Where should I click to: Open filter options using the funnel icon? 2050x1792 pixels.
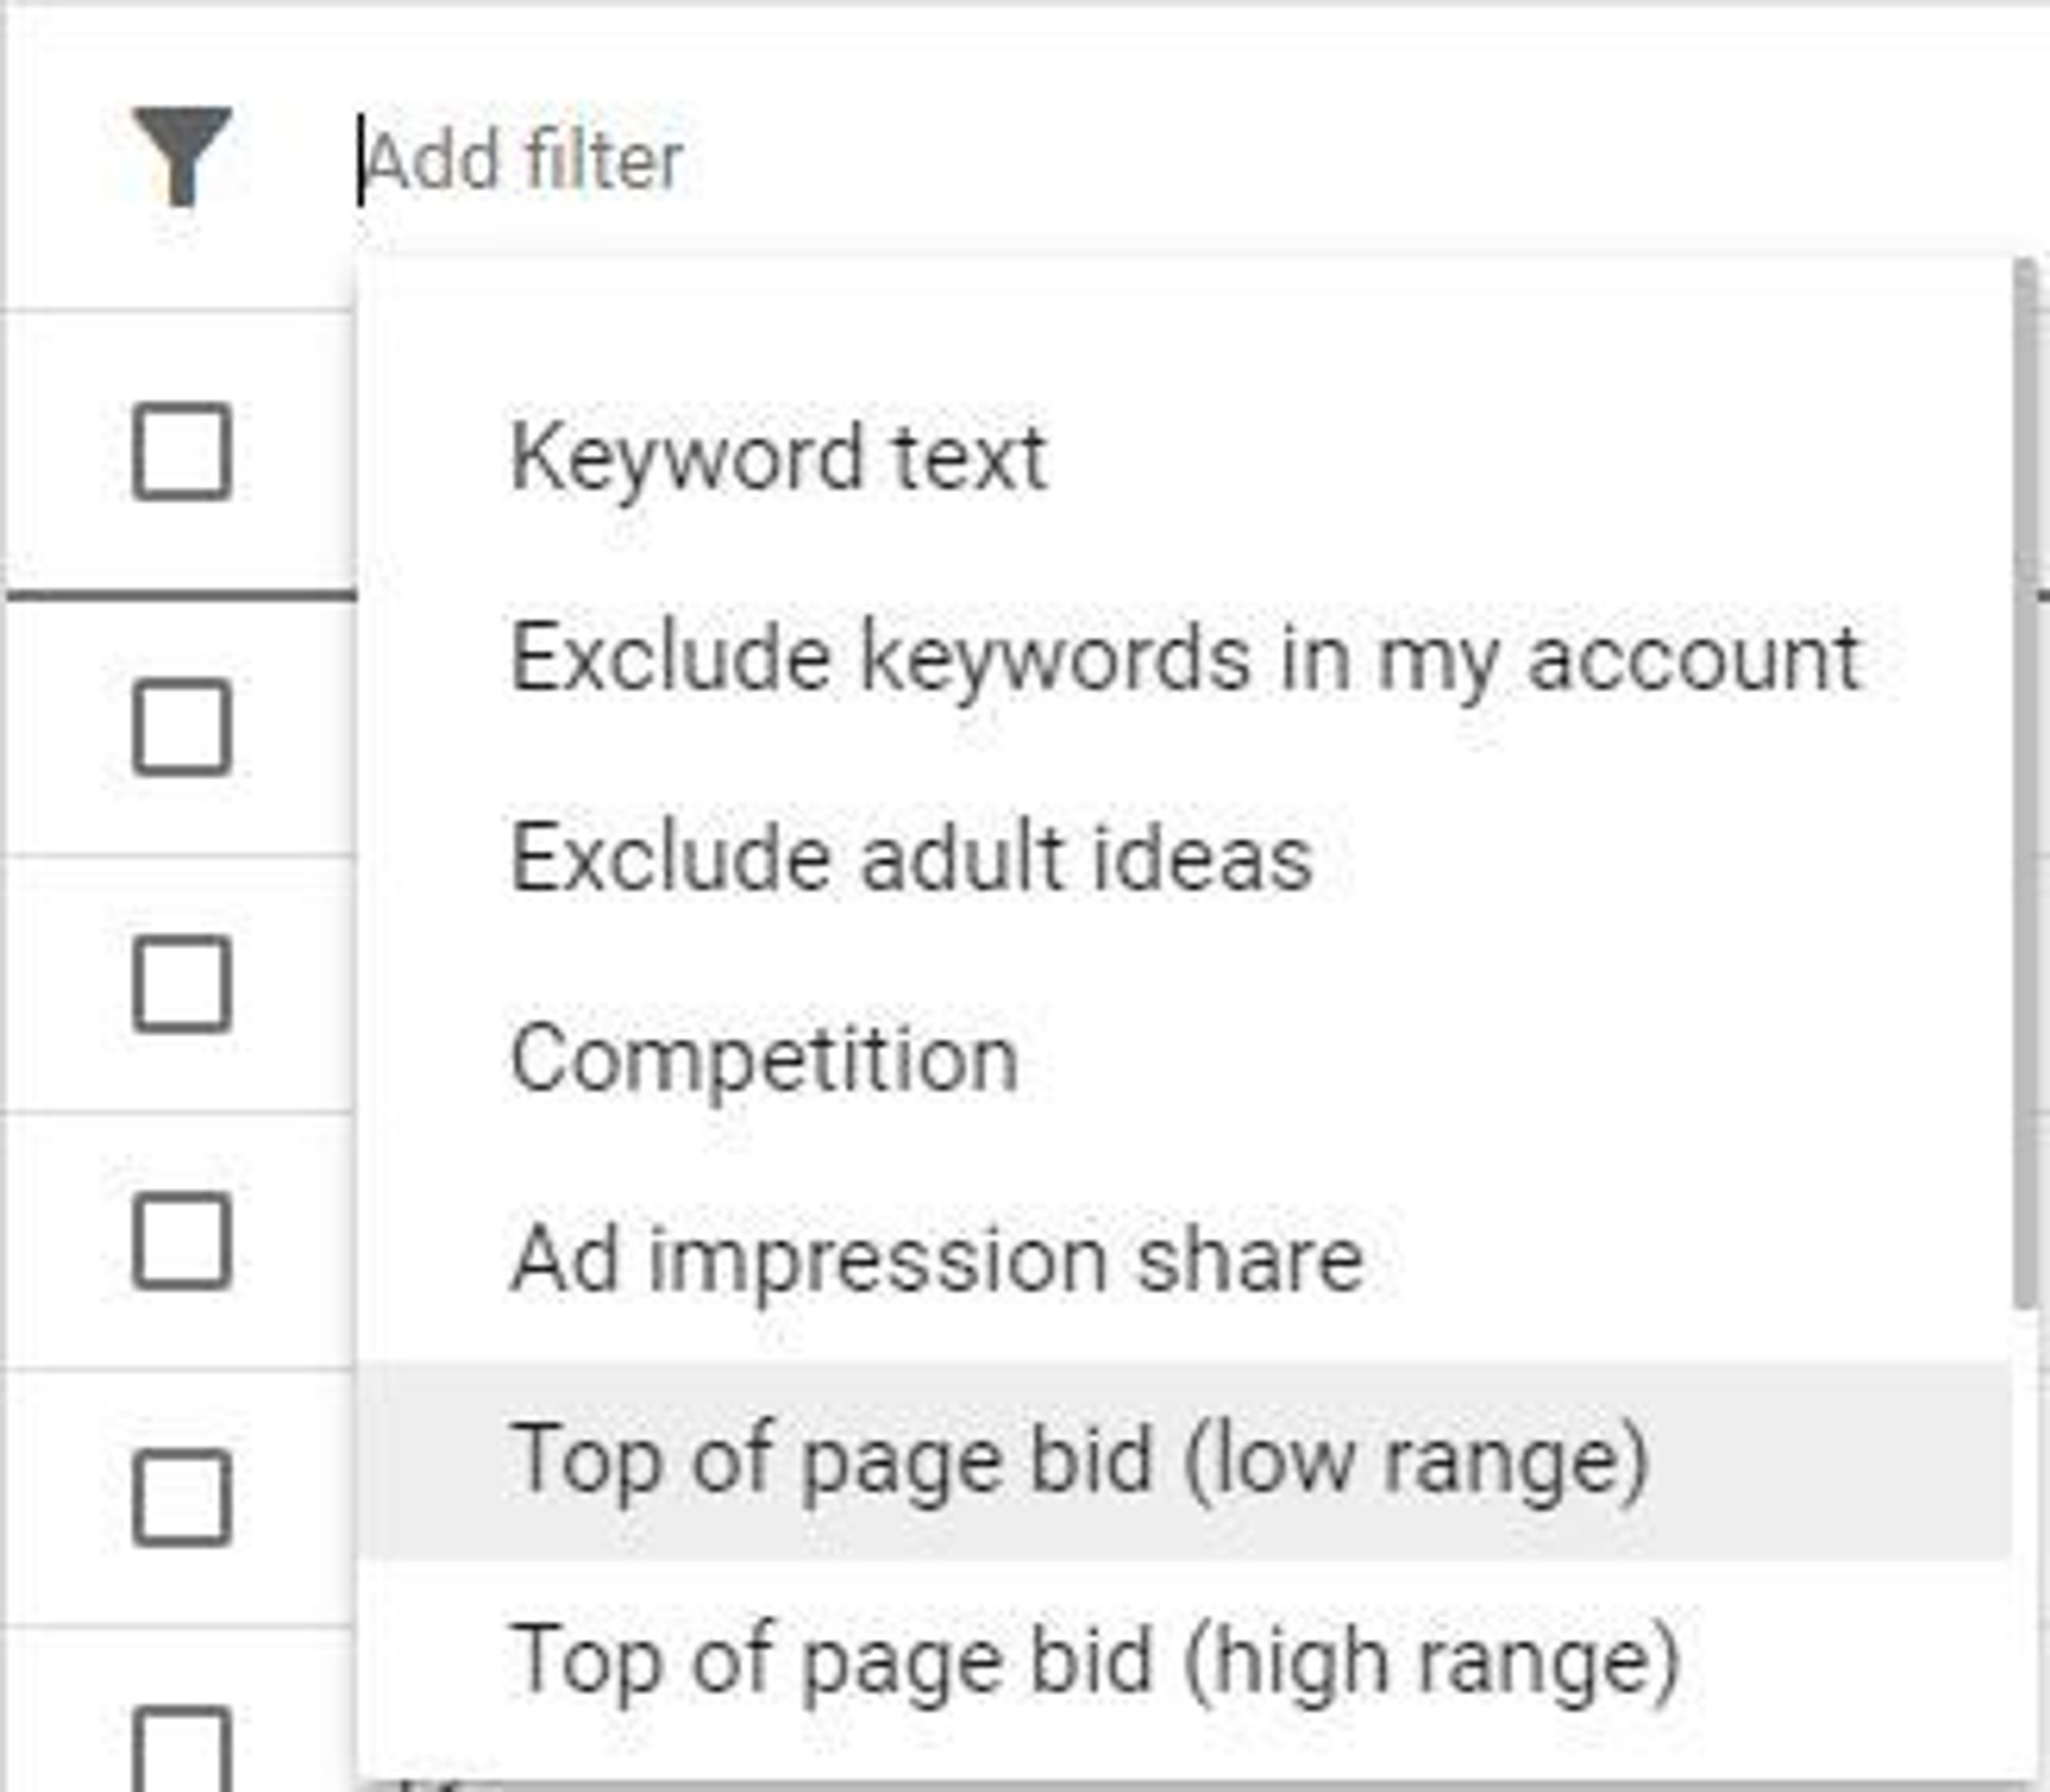click(182, 156)
